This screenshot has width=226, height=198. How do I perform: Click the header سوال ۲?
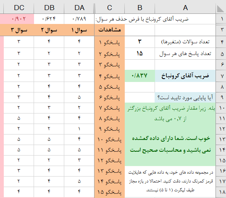(49, 30)
